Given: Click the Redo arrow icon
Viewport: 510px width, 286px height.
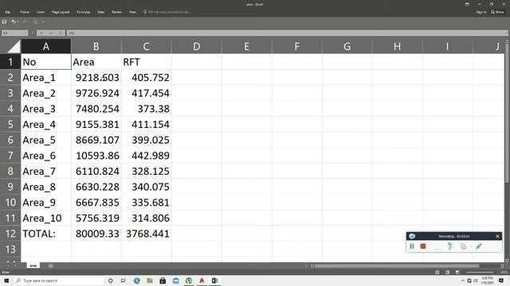Looking at the screenshot, I should (x=25, y=21).
